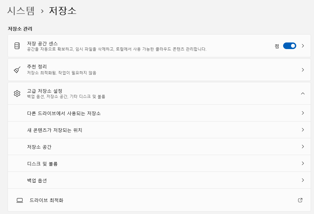Open the 드라이브 최적화 link
This screenshot has width=314, height=214.
(46, 200)
